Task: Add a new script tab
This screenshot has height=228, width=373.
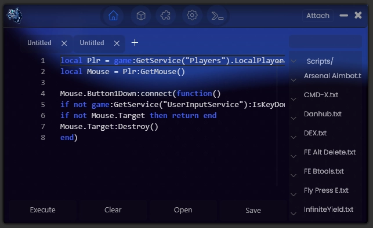Action: [x=135, y=43]
